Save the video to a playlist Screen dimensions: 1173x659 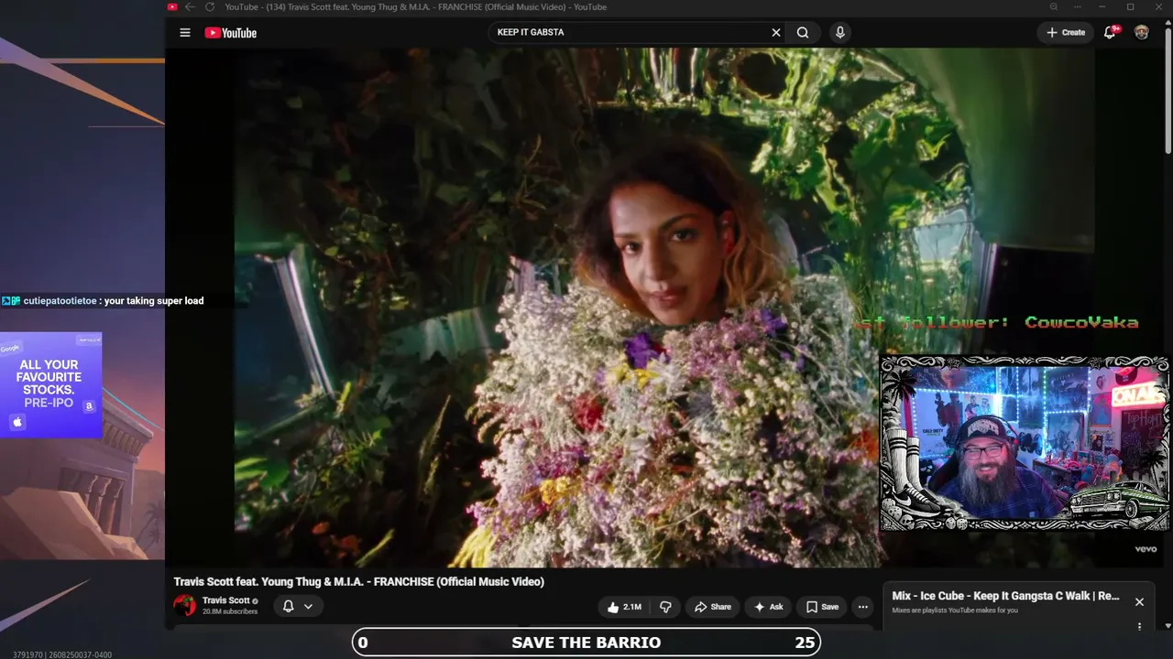[x=822, y=607]
